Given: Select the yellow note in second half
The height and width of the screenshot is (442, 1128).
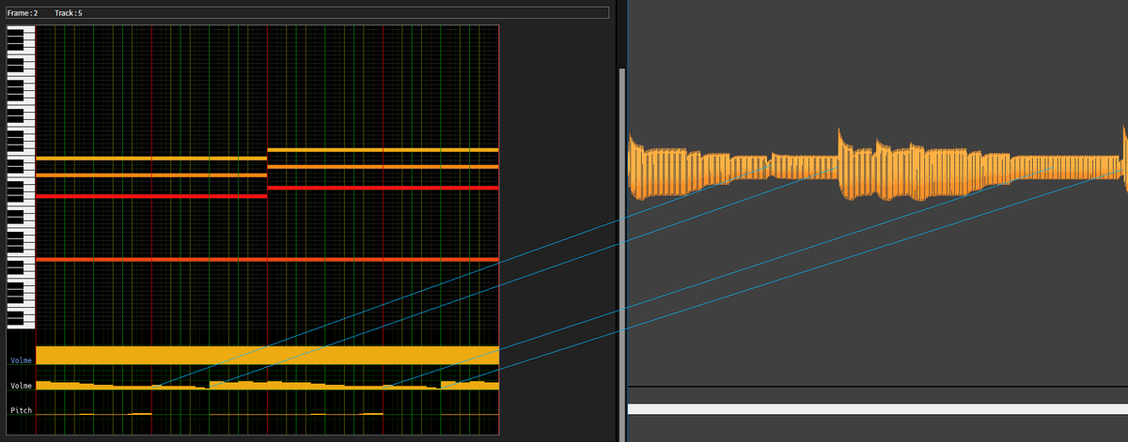Looking at the screenshot, I should point(383,150).
